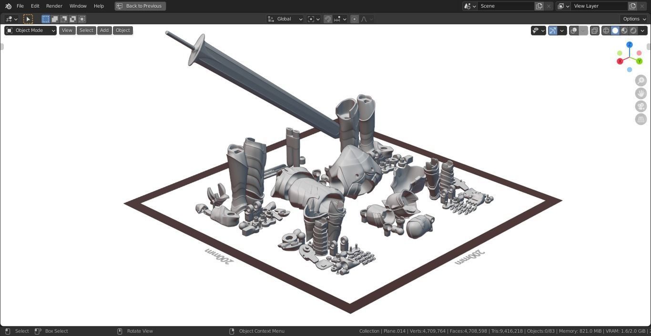Image resolution: width=651 pixels, height=336 pixels.
Task: Select the Tweak select tool icon
Action: [28, 19]
